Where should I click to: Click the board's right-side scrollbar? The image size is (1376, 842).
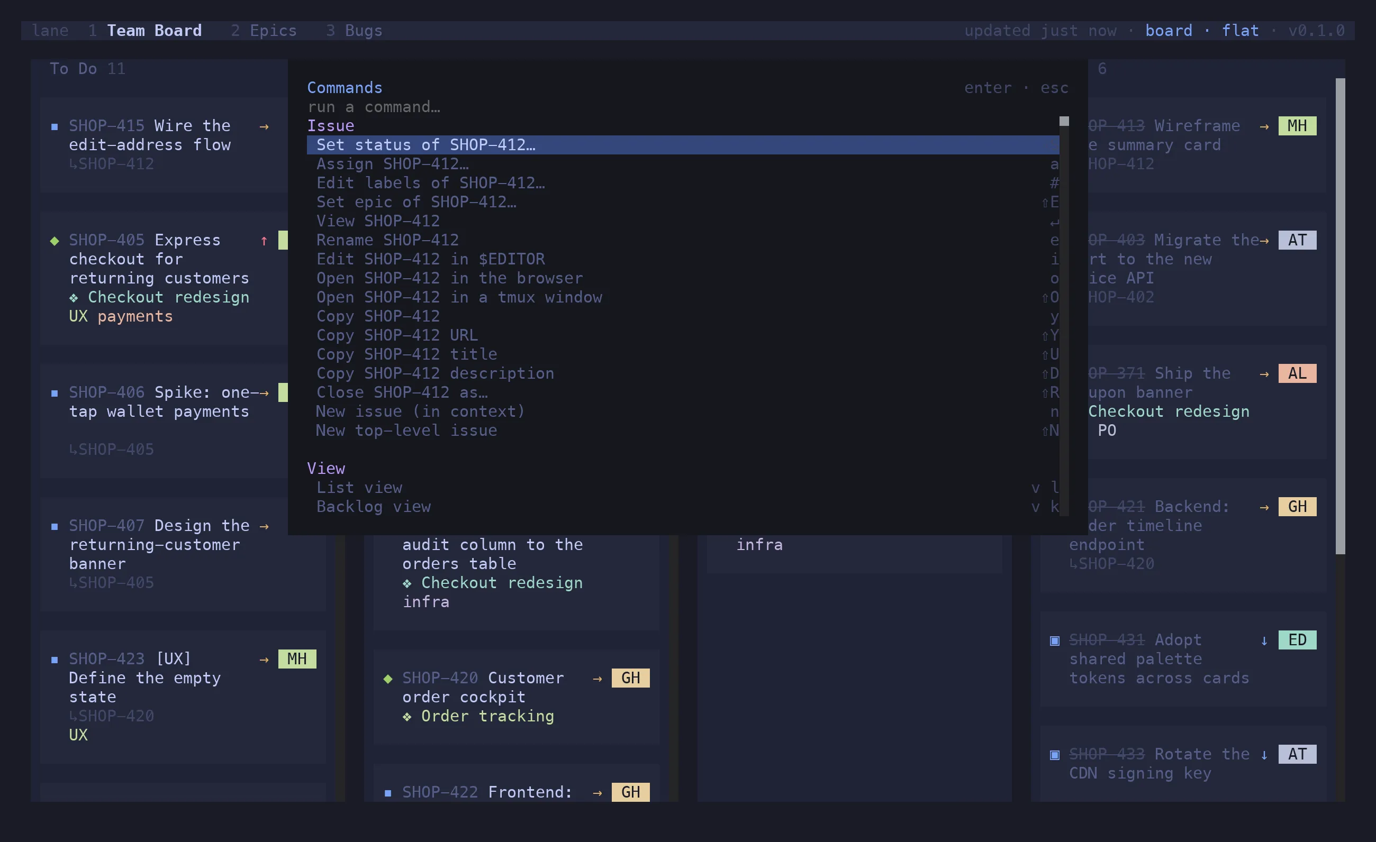[x=1340, y=316]
